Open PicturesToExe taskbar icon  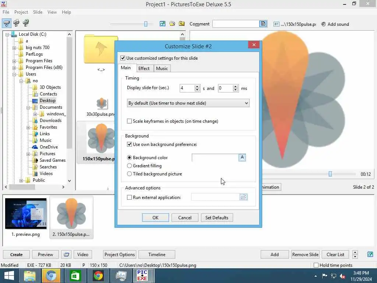pyautogui.click(x=142, y=276)
